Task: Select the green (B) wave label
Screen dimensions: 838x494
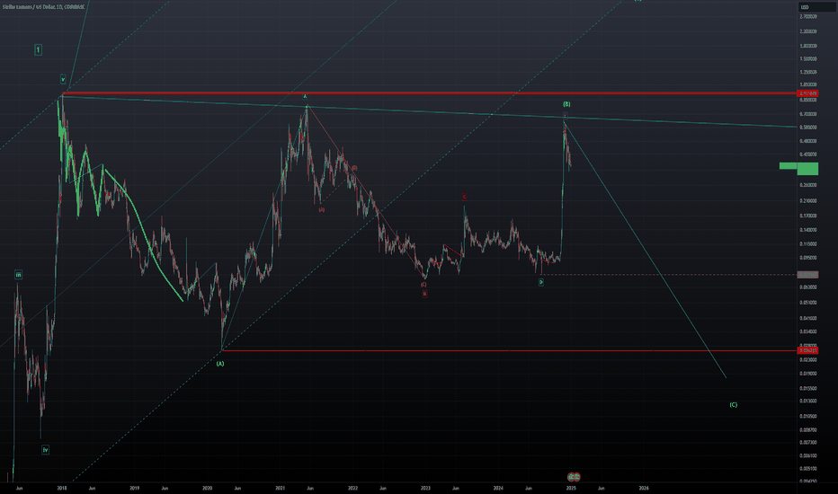Action: tap(566, 104)
